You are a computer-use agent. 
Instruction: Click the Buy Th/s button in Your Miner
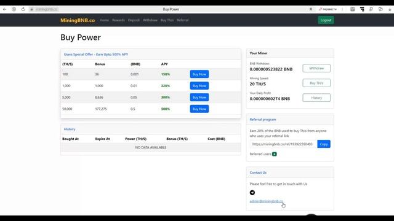coord(316,83)
